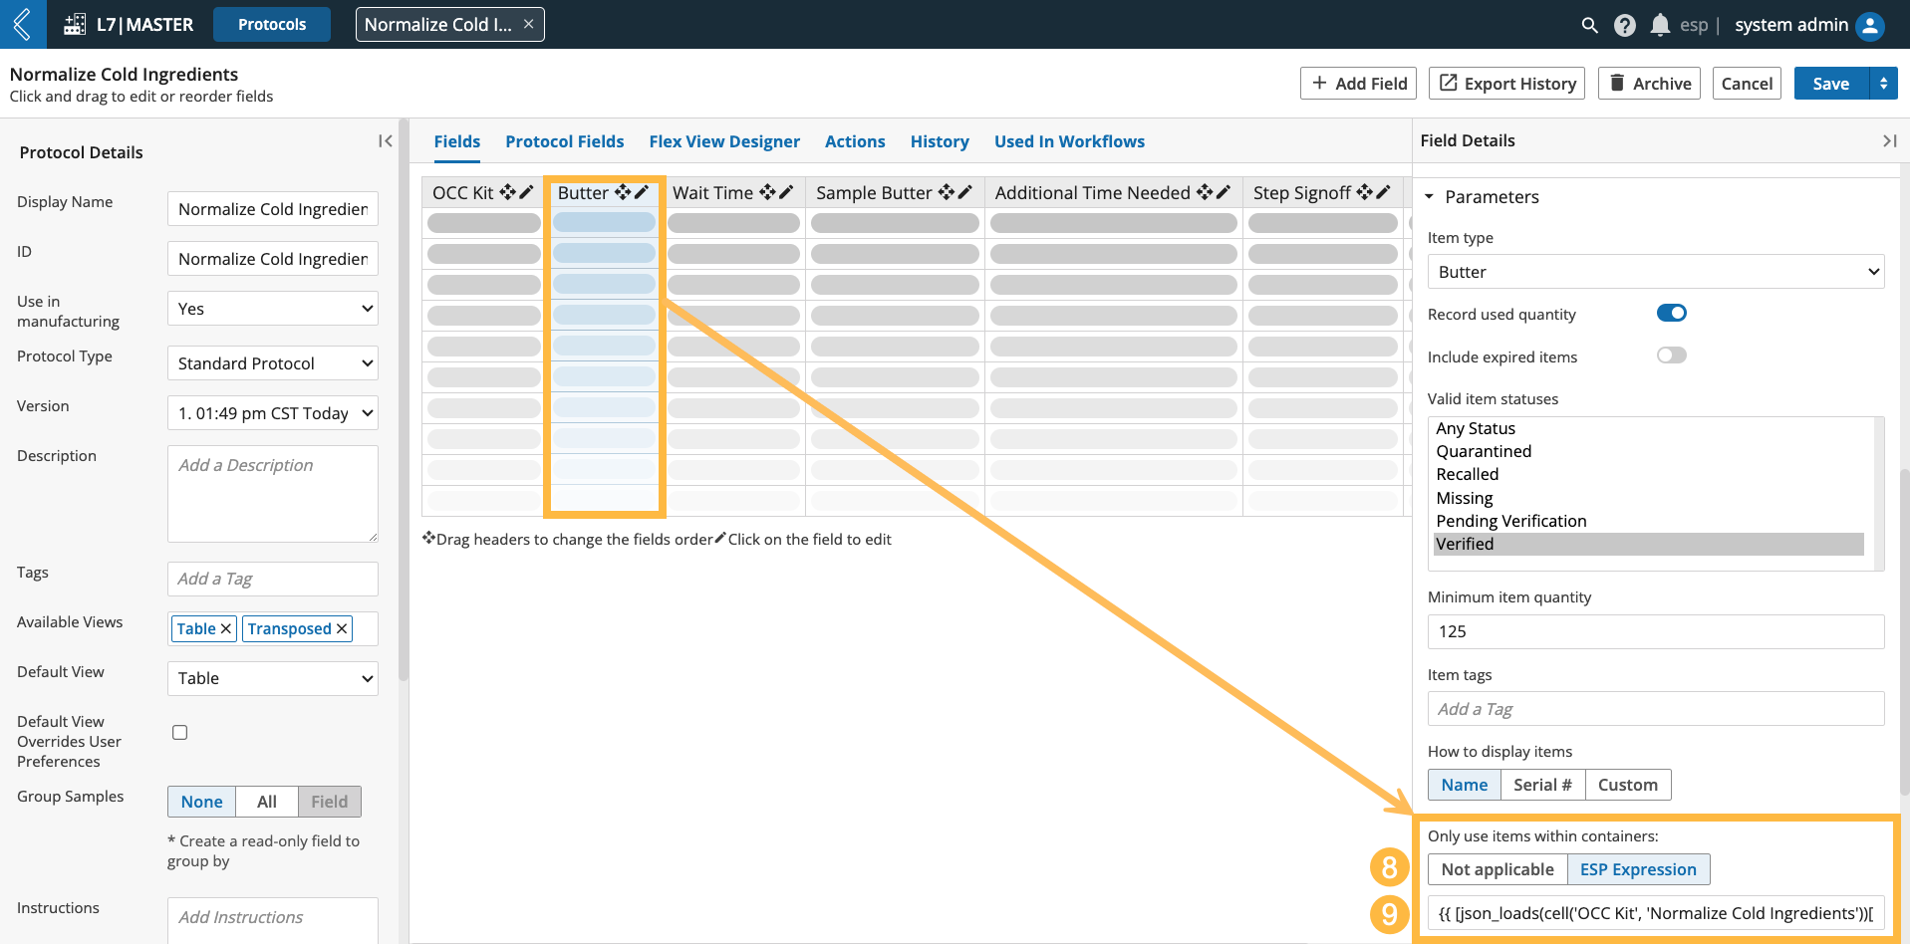Open the Item type Butter dropdown

pos(1656,272)
